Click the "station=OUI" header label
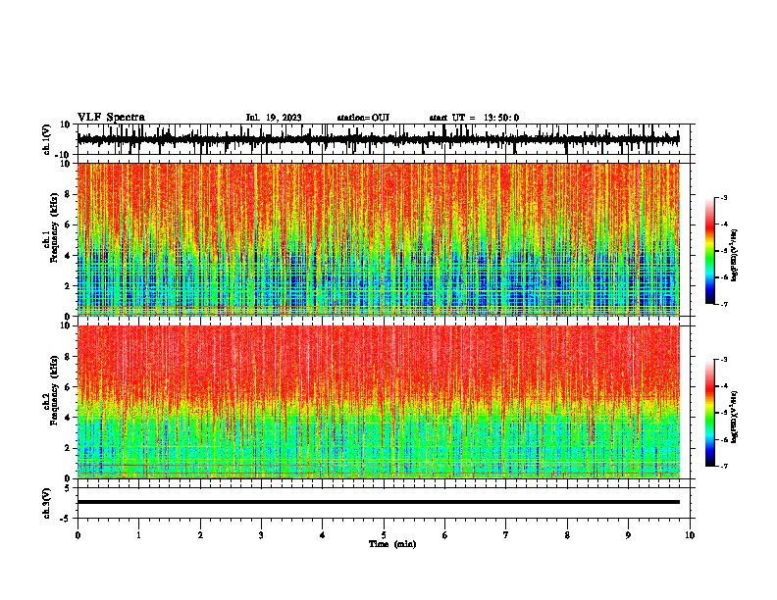This screenshot has width=777, height=600. (363, 118)
